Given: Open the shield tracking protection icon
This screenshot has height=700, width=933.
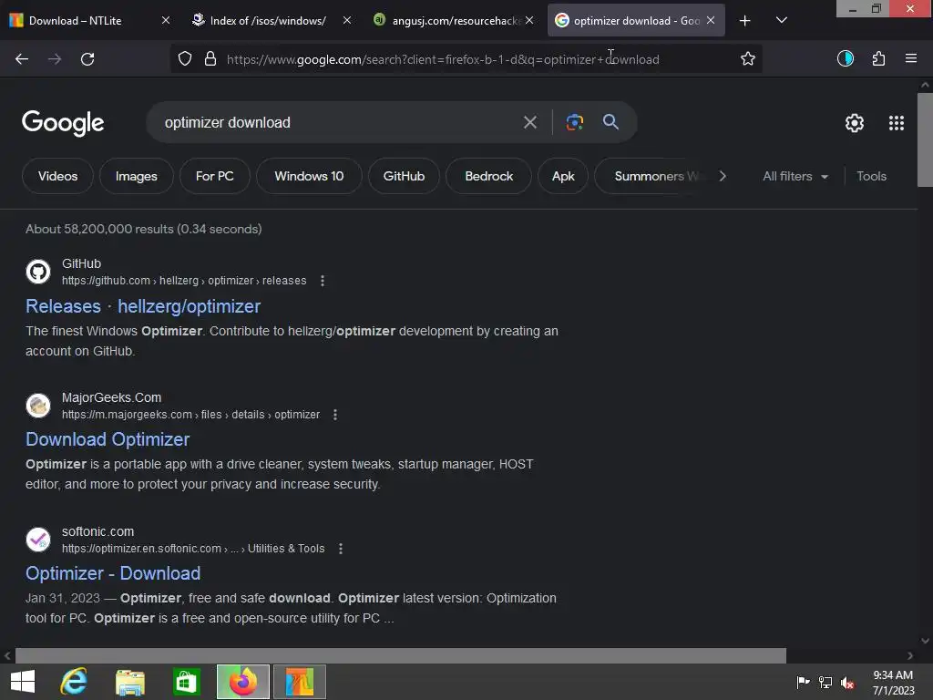Looking at the screenshot, I should click(185, 59).
